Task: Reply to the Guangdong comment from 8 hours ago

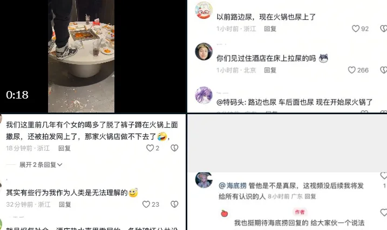Action: pyautogui.click(x=310, y=196)
